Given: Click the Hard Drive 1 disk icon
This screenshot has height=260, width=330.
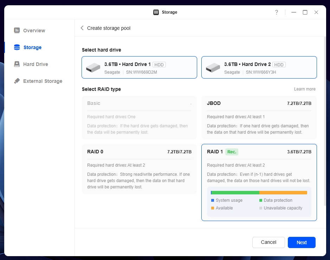Looking at the screenshot, I should click(x=93, y=68).
